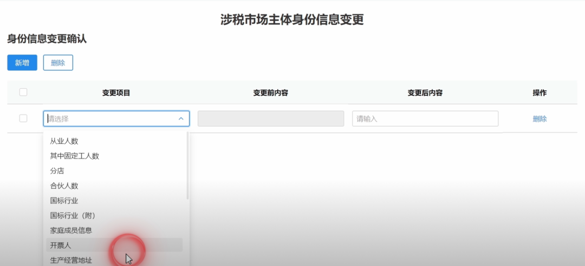Viewport: 585px width, 266px height.
Task: Click the 删除 link in the 操作 column
Action: coord(540,119)
